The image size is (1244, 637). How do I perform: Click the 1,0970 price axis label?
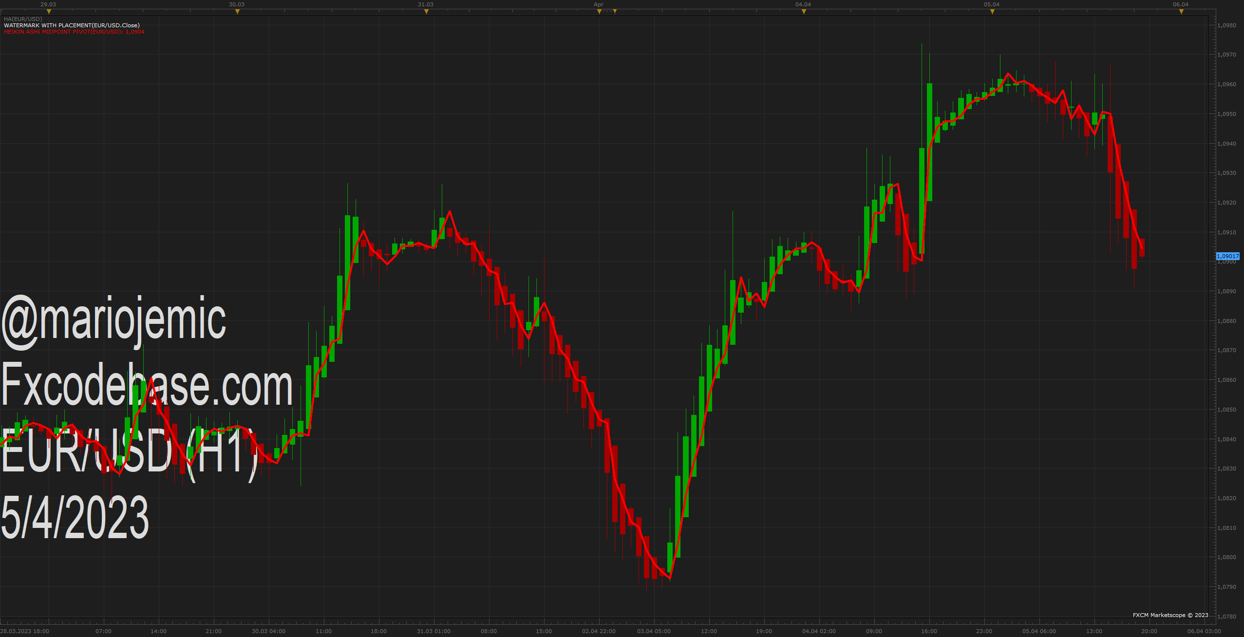coord(1226,55)
